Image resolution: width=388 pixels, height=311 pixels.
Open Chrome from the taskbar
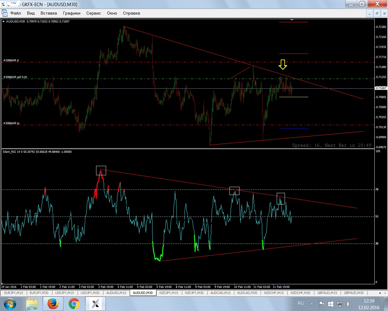click(x=74, y=304)
